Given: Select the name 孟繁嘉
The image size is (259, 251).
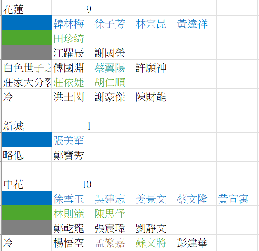Looking at the screenshot, I should click(110, 243).
